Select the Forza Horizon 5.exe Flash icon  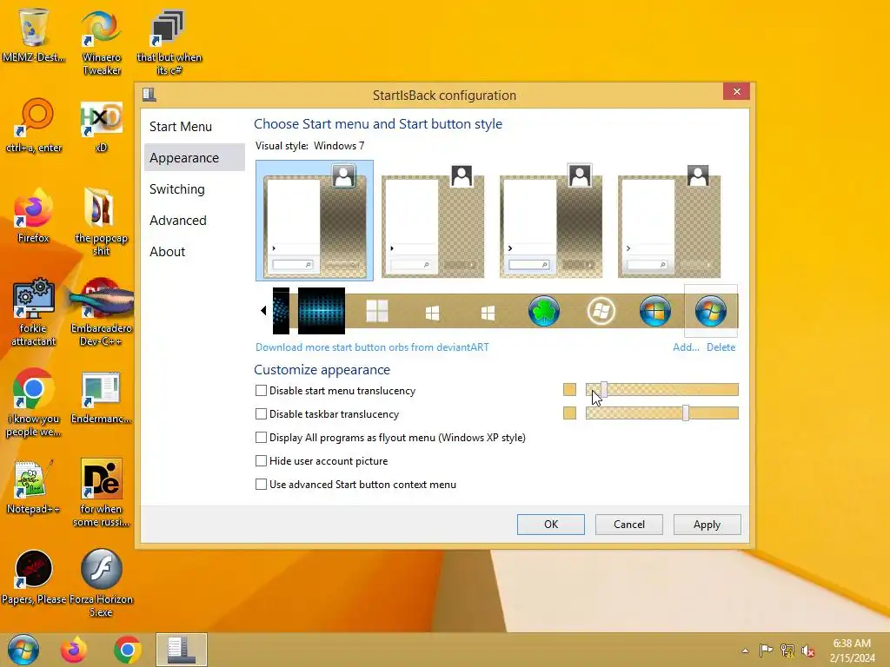click(x=101, y=583)
